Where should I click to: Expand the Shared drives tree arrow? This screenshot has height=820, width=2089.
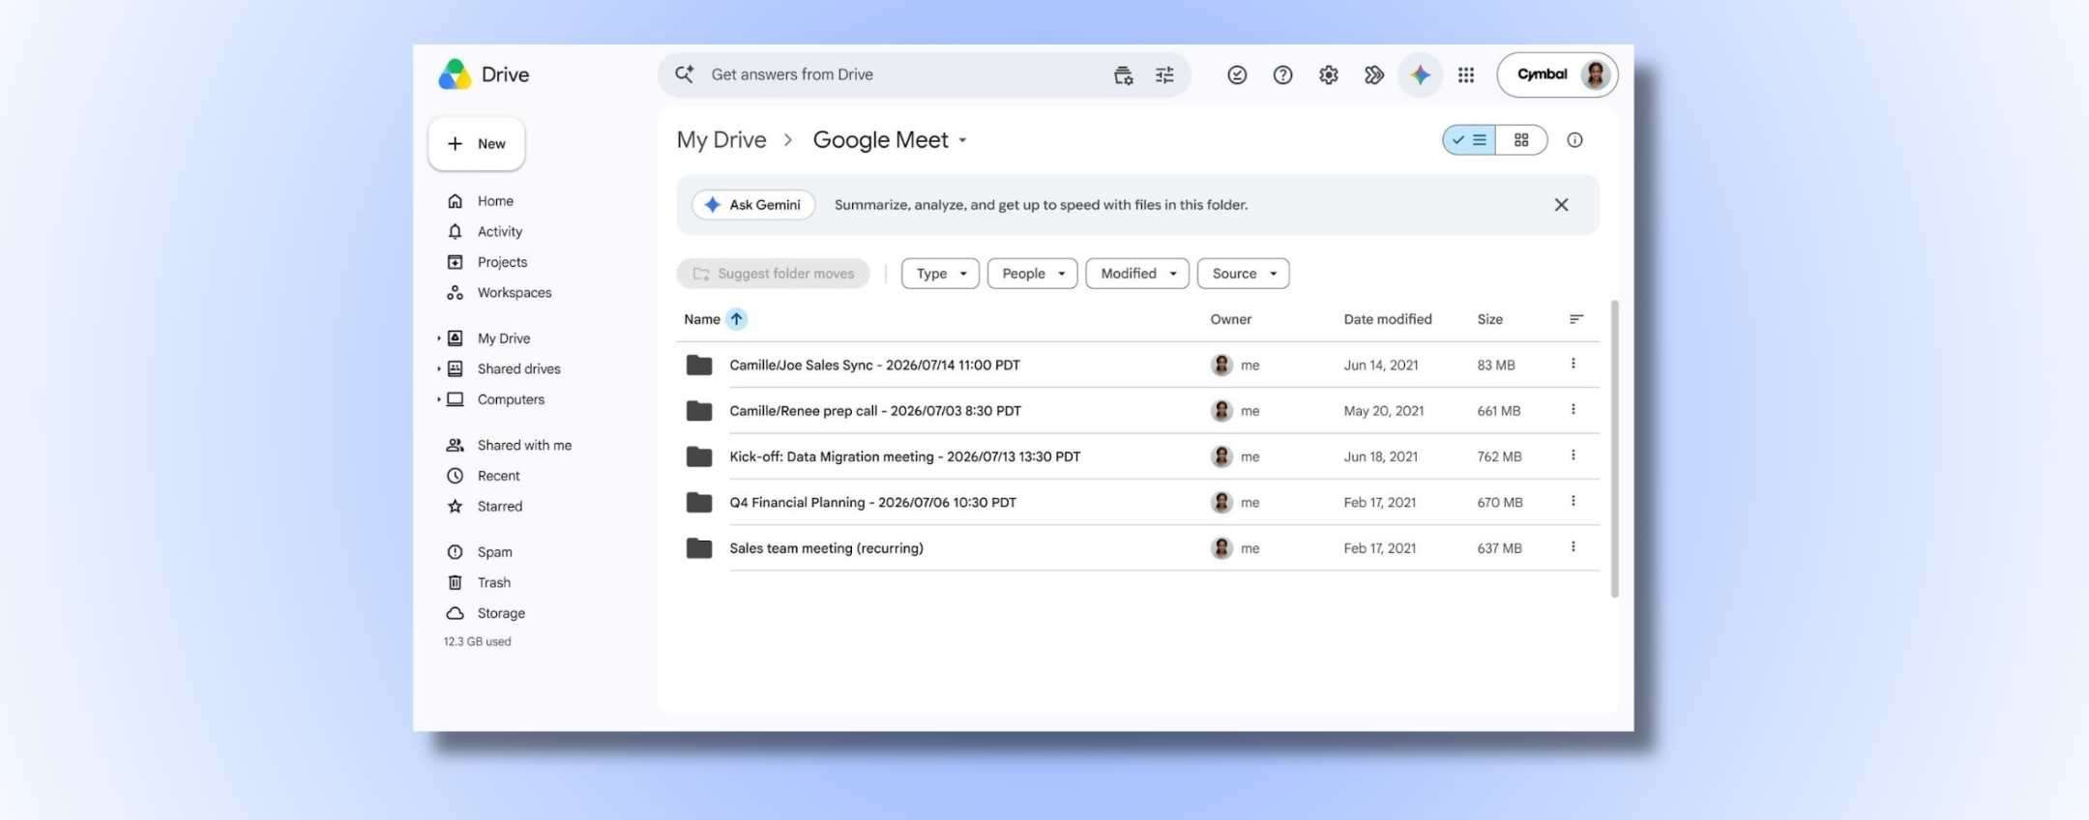[x=438, y=369]
